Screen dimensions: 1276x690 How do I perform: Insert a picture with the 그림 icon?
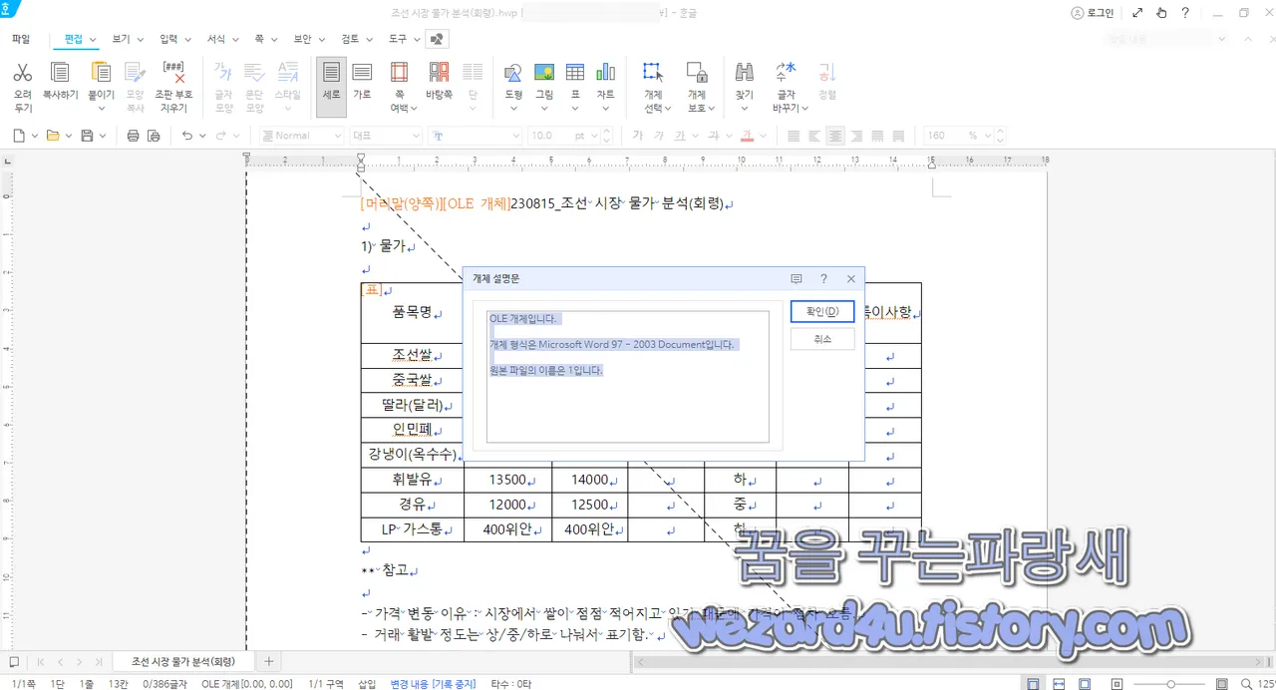[x=544, y=73]
